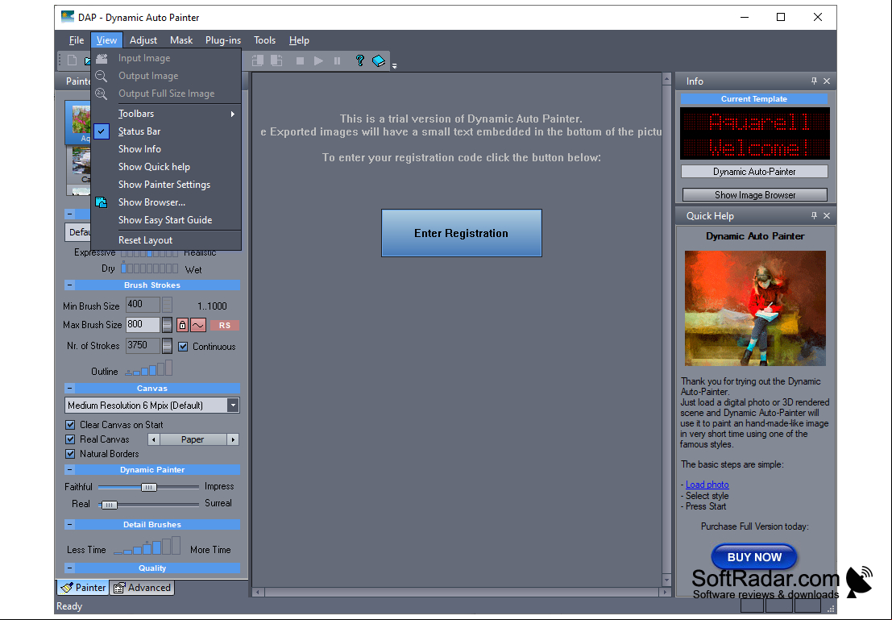This screenshot has width=892, height=620.
Task: Click the DAP app icon in the title bar
Action: (68, 17)
